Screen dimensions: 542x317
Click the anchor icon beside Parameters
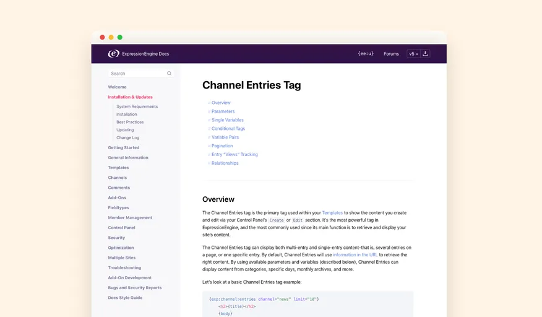pyautogui.click(x=209, y=111)
